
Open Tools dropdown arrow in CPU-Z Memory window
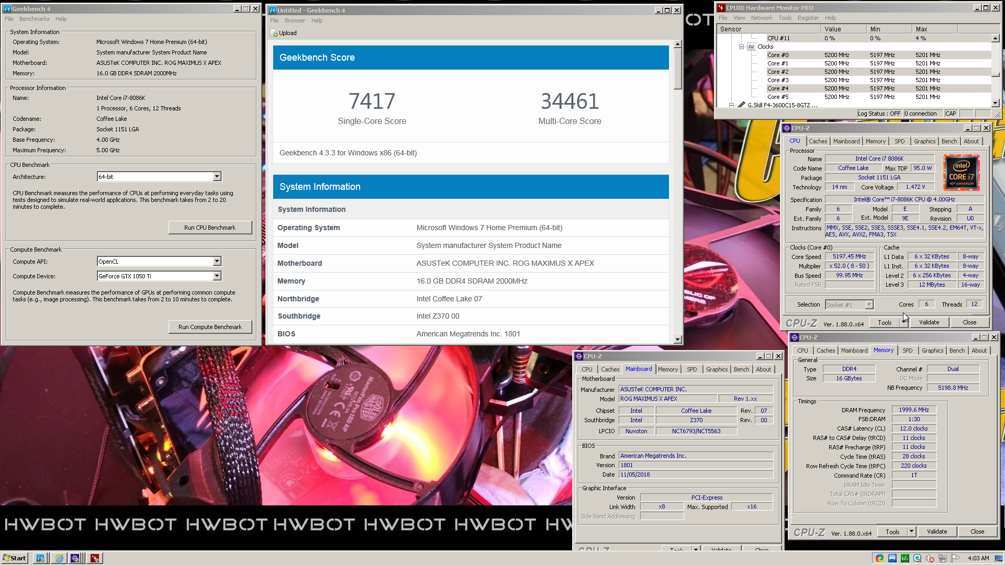point(911,532)
